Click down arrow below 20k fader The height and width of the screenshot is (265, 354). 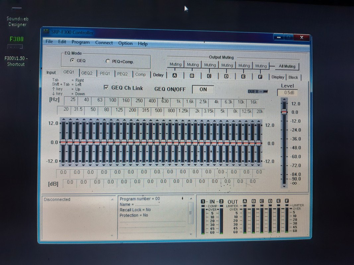[x=258, y=165]
